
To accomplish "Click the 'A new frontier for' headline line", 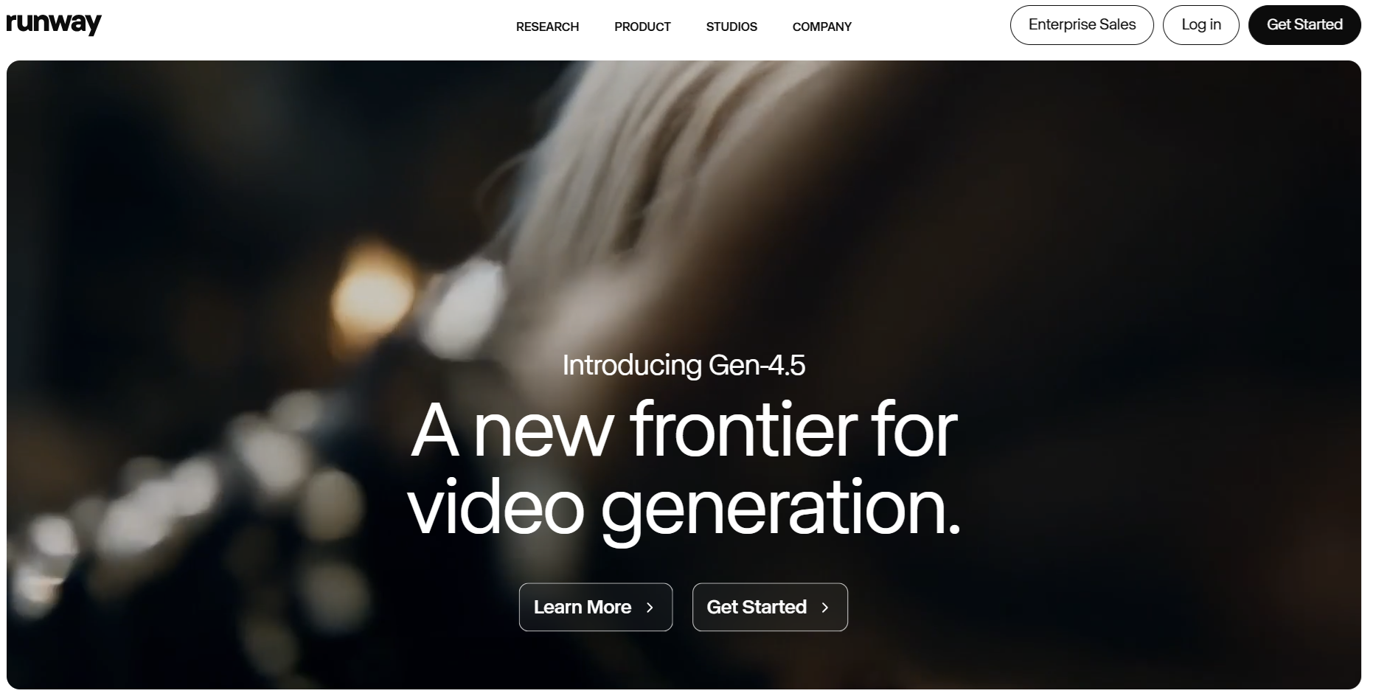I will pos(684,431).
